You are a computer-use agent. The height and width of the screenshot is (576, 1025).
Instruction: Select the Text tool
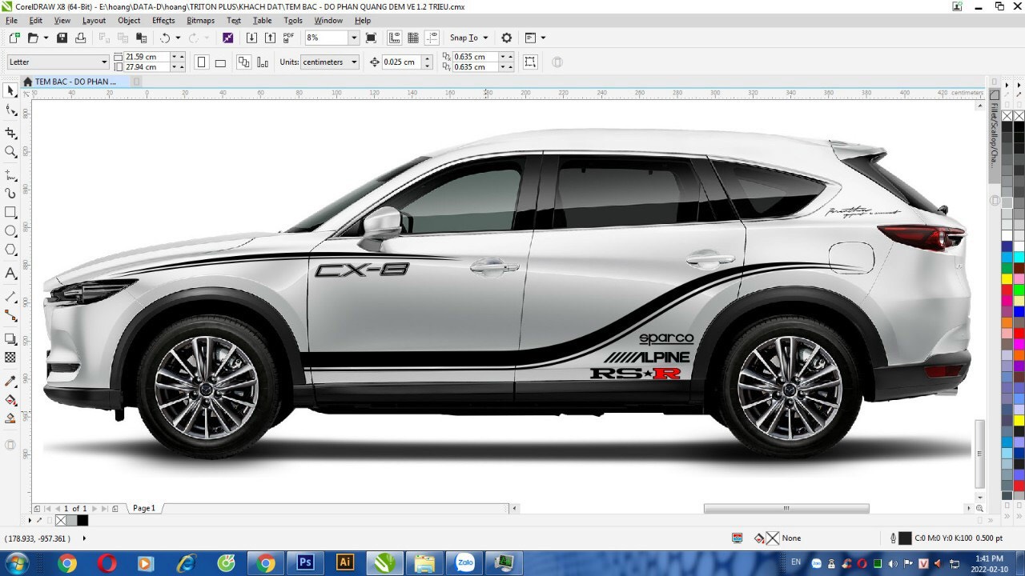(x=10, y=274)
